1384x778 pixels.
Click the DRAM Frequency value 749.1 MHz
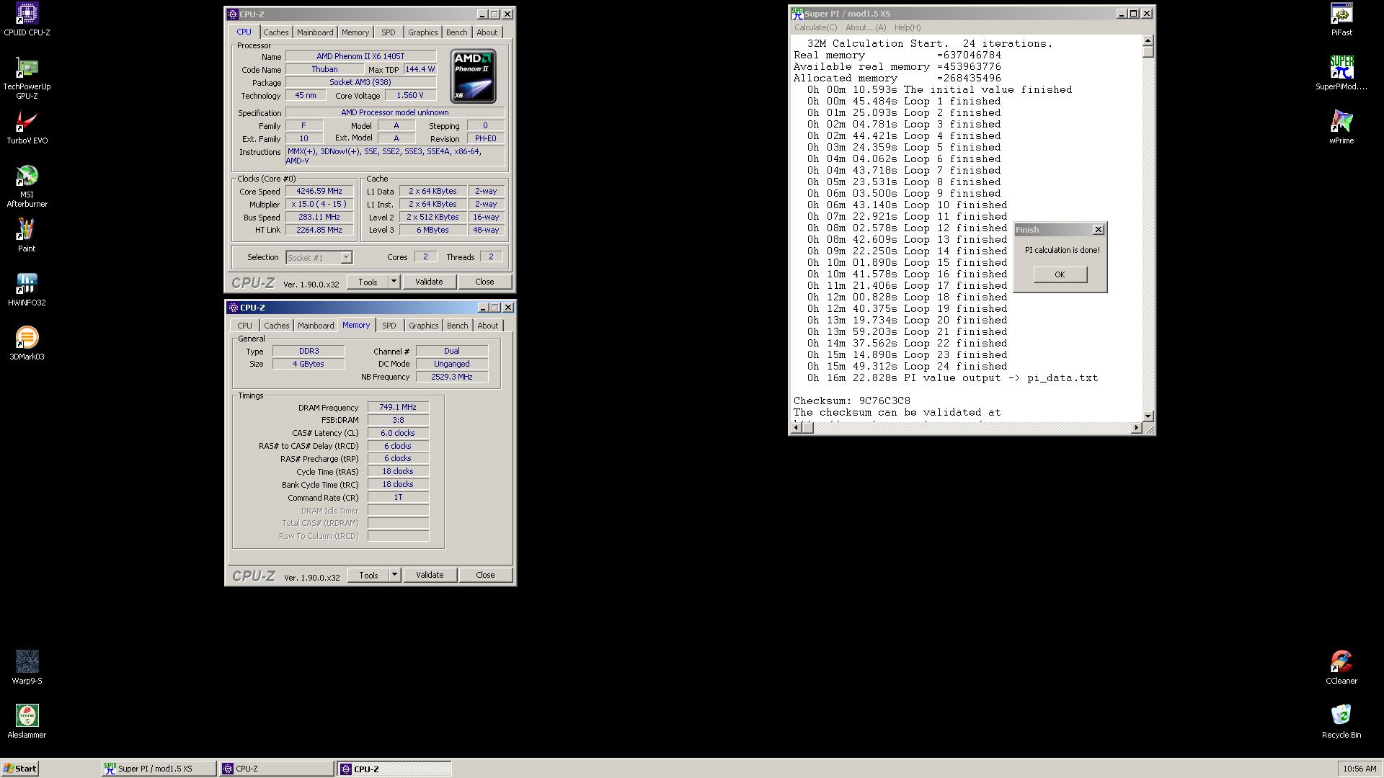398,407
